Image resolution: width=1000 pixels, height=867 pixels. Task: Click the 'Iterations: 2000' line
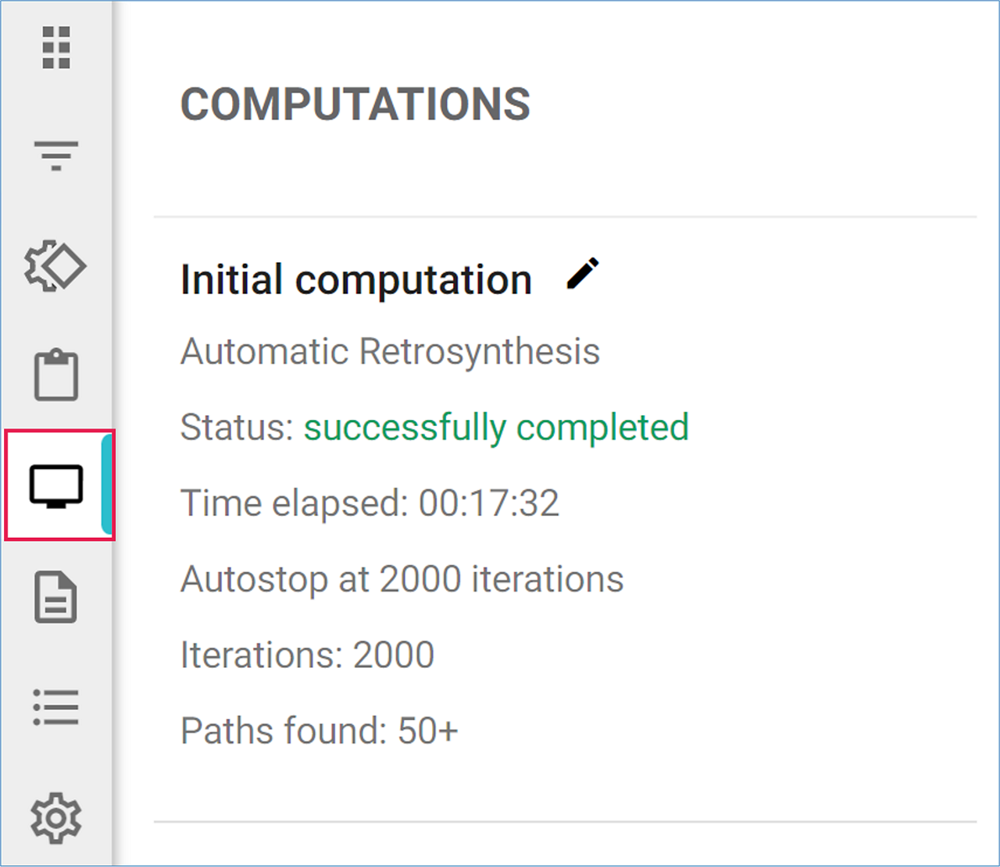(307, 655)
